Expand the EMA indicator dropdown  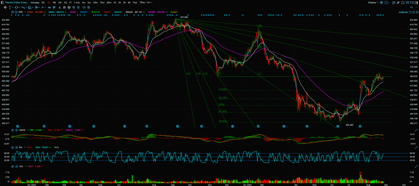[x=25, y=12]
